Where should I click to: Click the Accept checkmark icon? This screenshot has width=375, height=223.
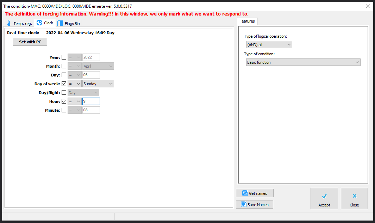click(x=324, y=196)
